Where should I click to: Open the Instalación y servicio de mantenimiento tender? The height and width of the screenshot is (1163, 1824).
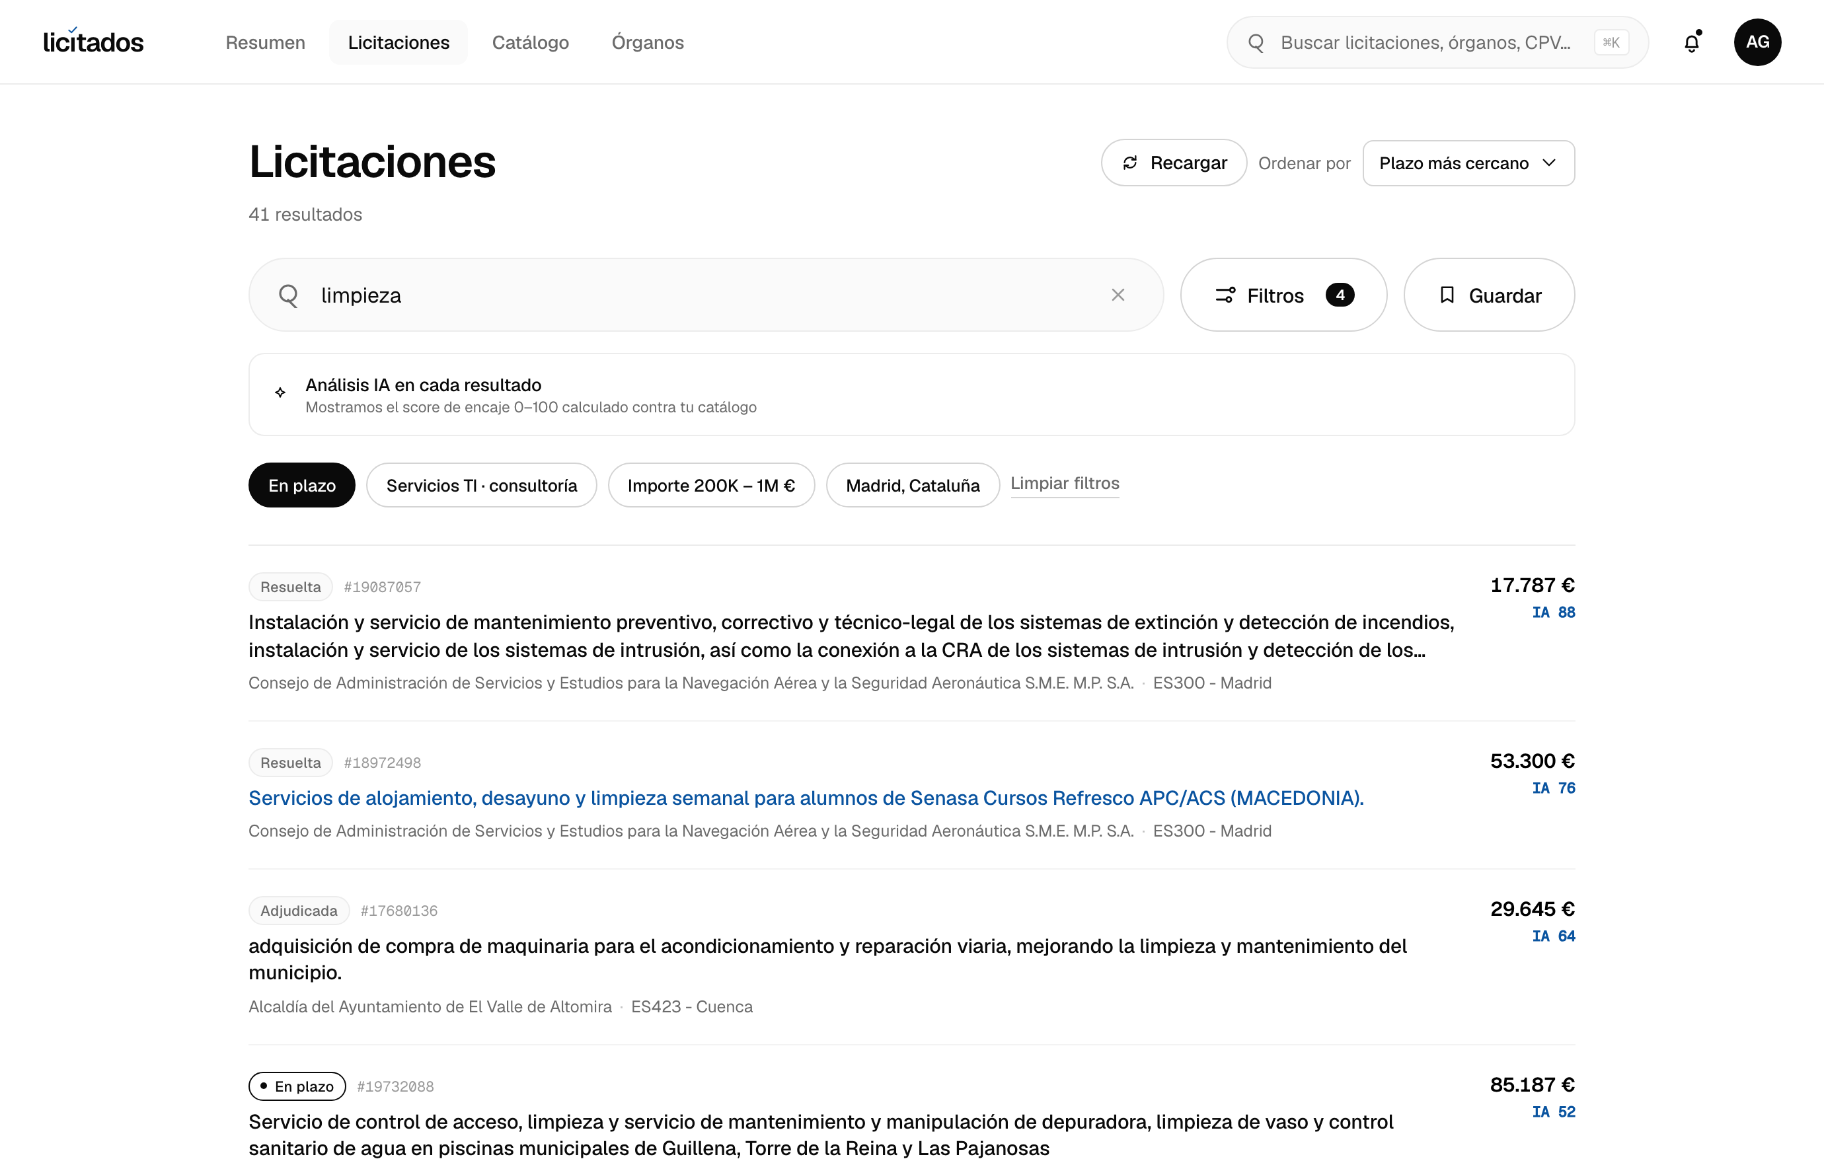(851, 636)
